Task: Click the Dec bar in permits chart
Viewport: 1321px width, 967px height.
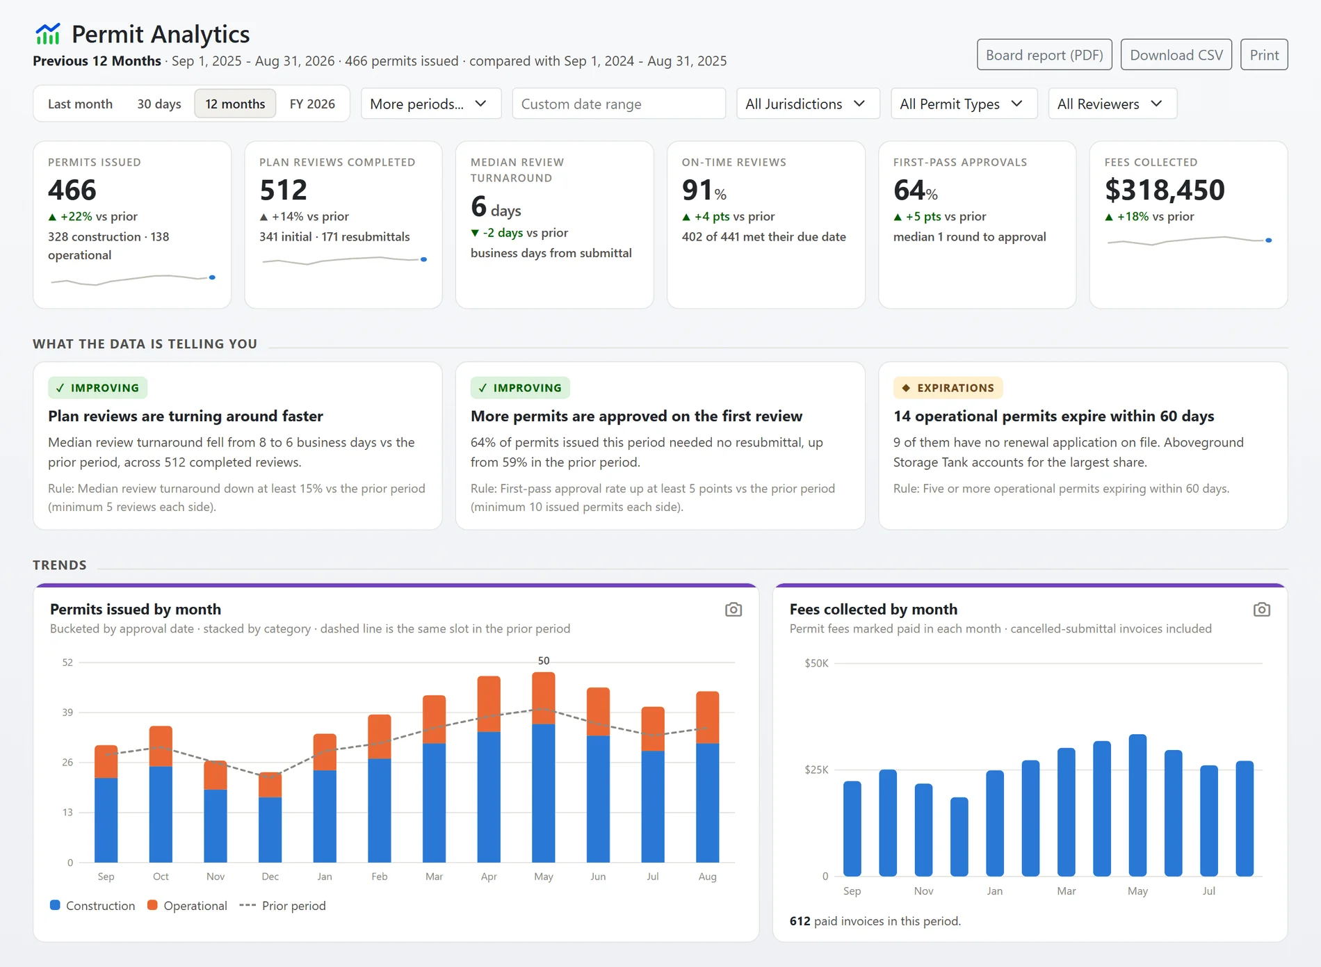Action: tap(270, 818)
